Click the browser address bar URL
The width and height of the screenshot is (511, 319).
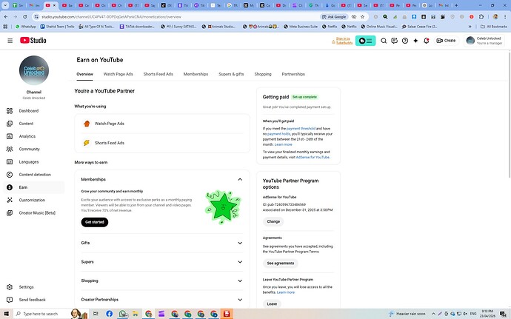[111, 16]
